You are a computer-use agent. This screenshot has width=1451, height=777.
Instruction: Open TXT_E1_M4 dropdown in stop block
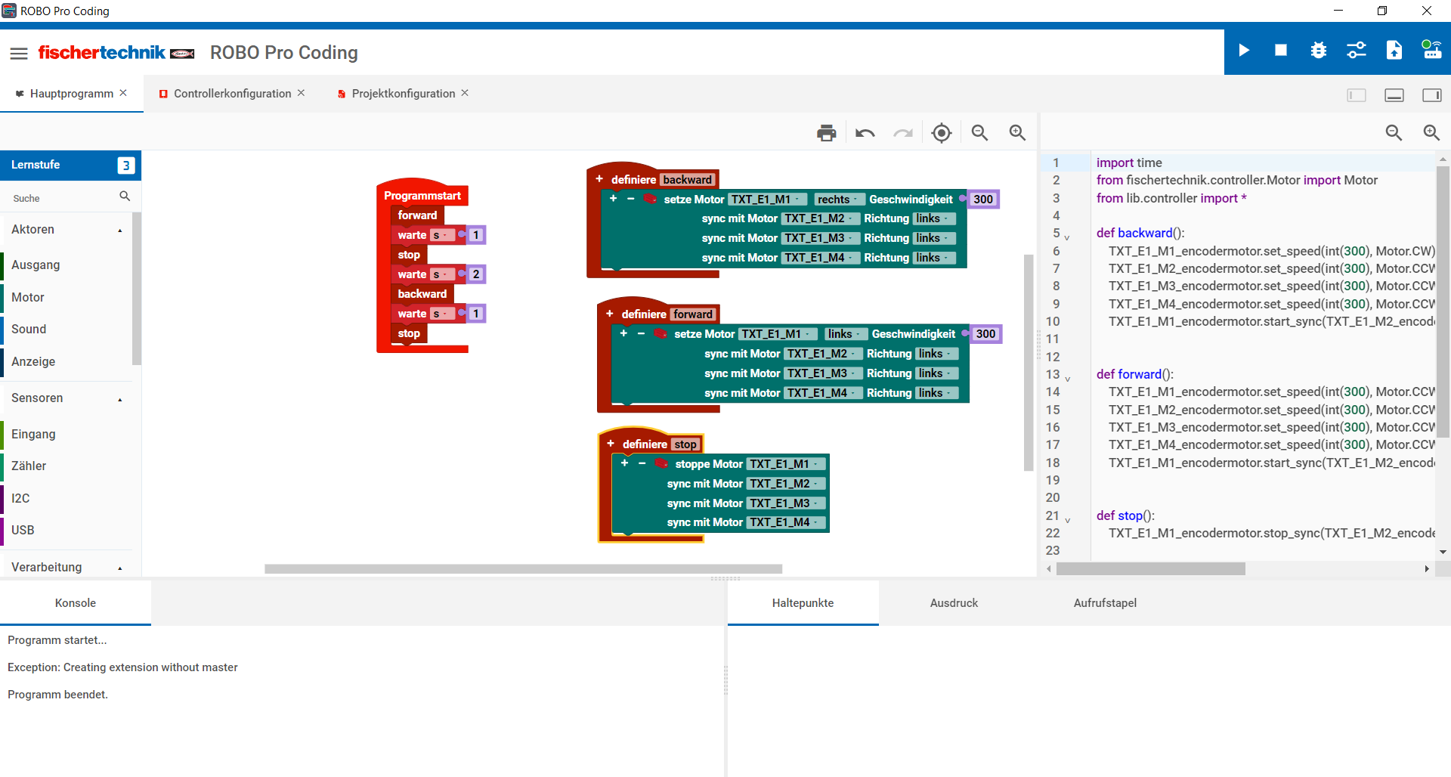coord(786,522)
